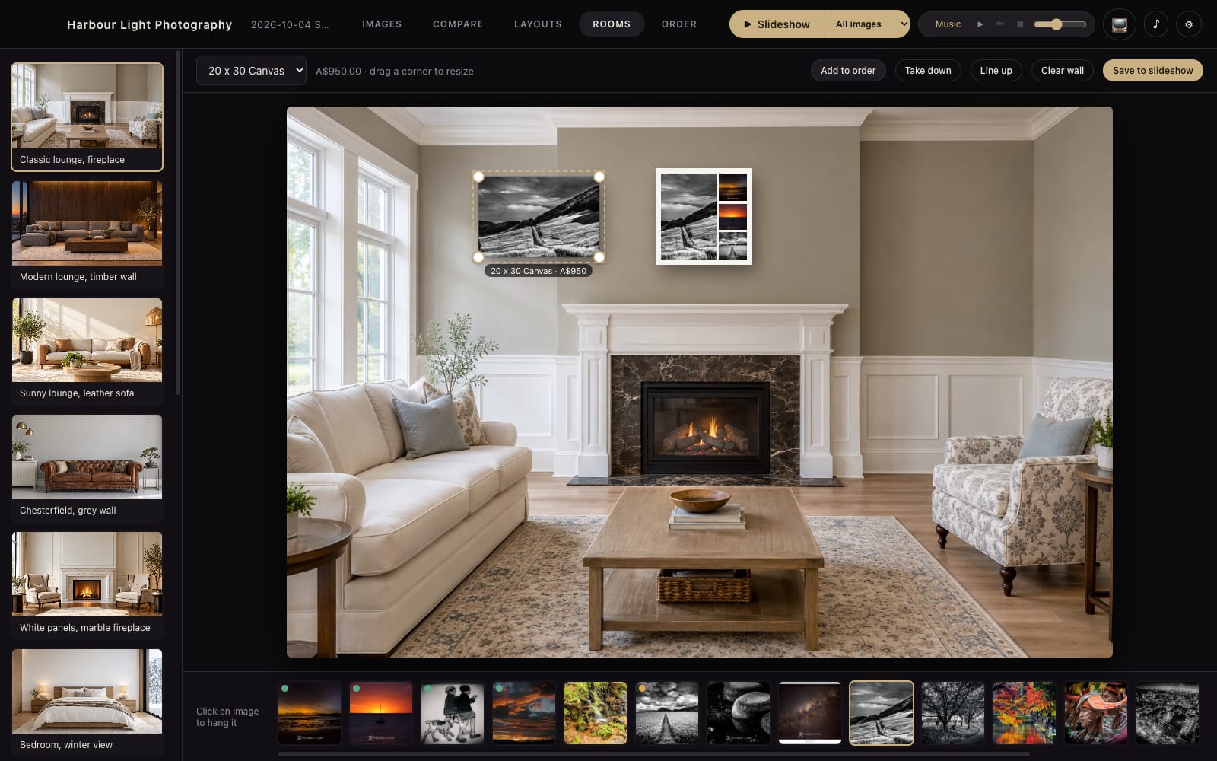Go to the ORDER tab

click(x=679, y=24)
